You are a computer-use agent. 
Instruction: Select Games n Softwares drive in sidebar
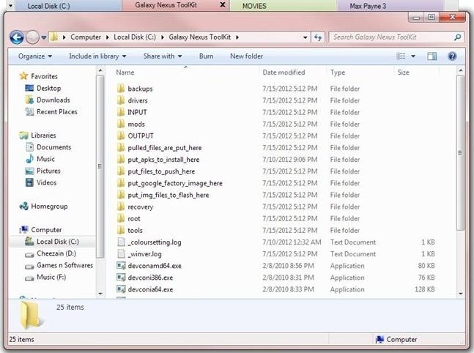click(x=64, y=265)
